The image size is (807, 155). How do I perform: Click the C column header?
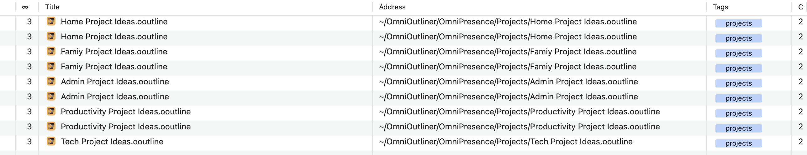pos(800,7)
